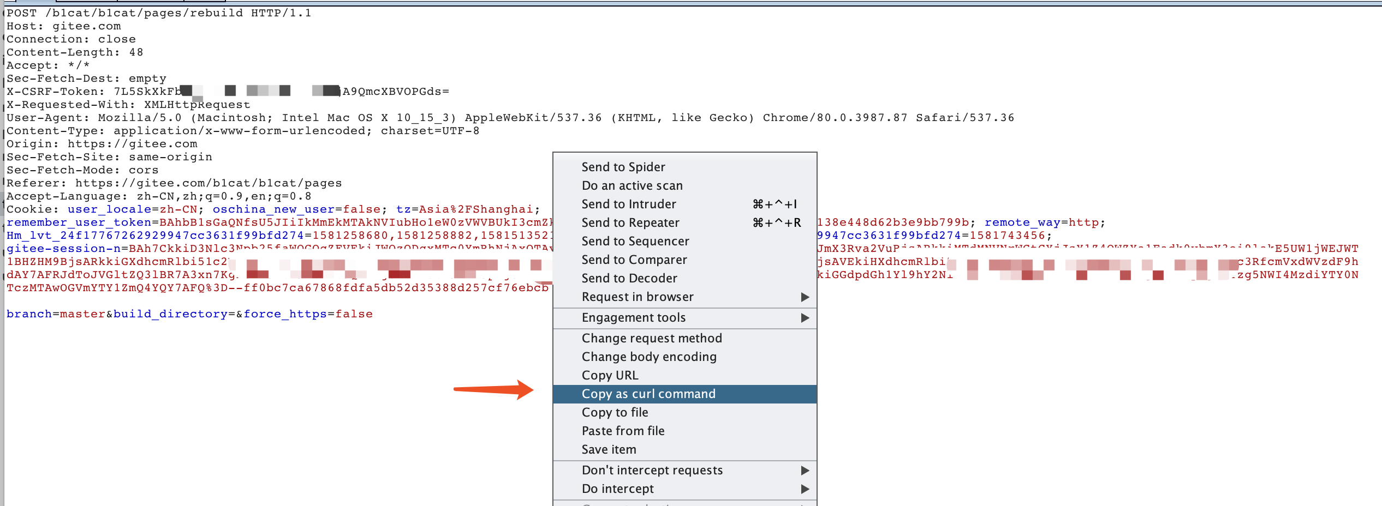Click the gitee-session-n cookie name
1382x506 pixels.
pos(63,249)
